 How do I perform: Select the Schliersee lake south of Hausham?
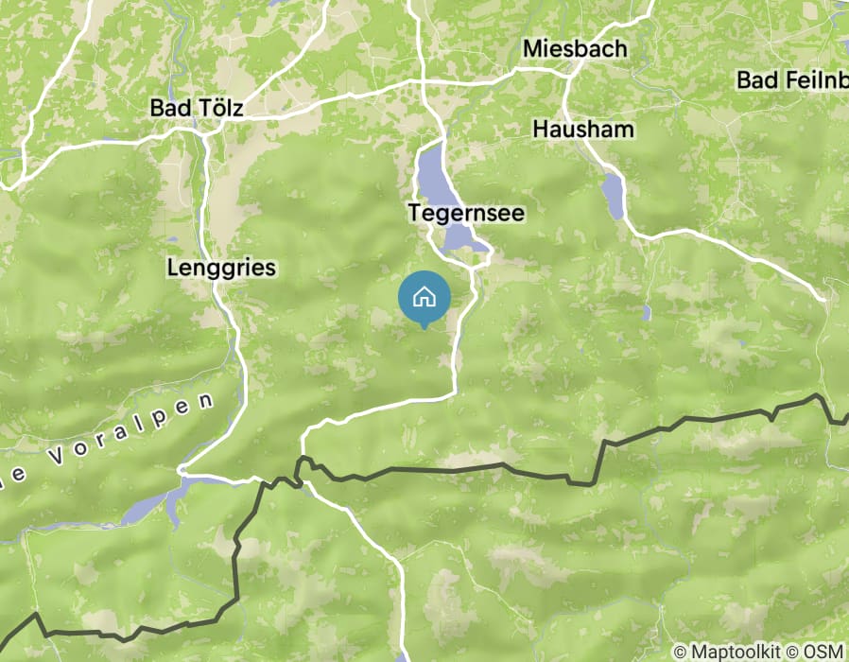[614, 196]
